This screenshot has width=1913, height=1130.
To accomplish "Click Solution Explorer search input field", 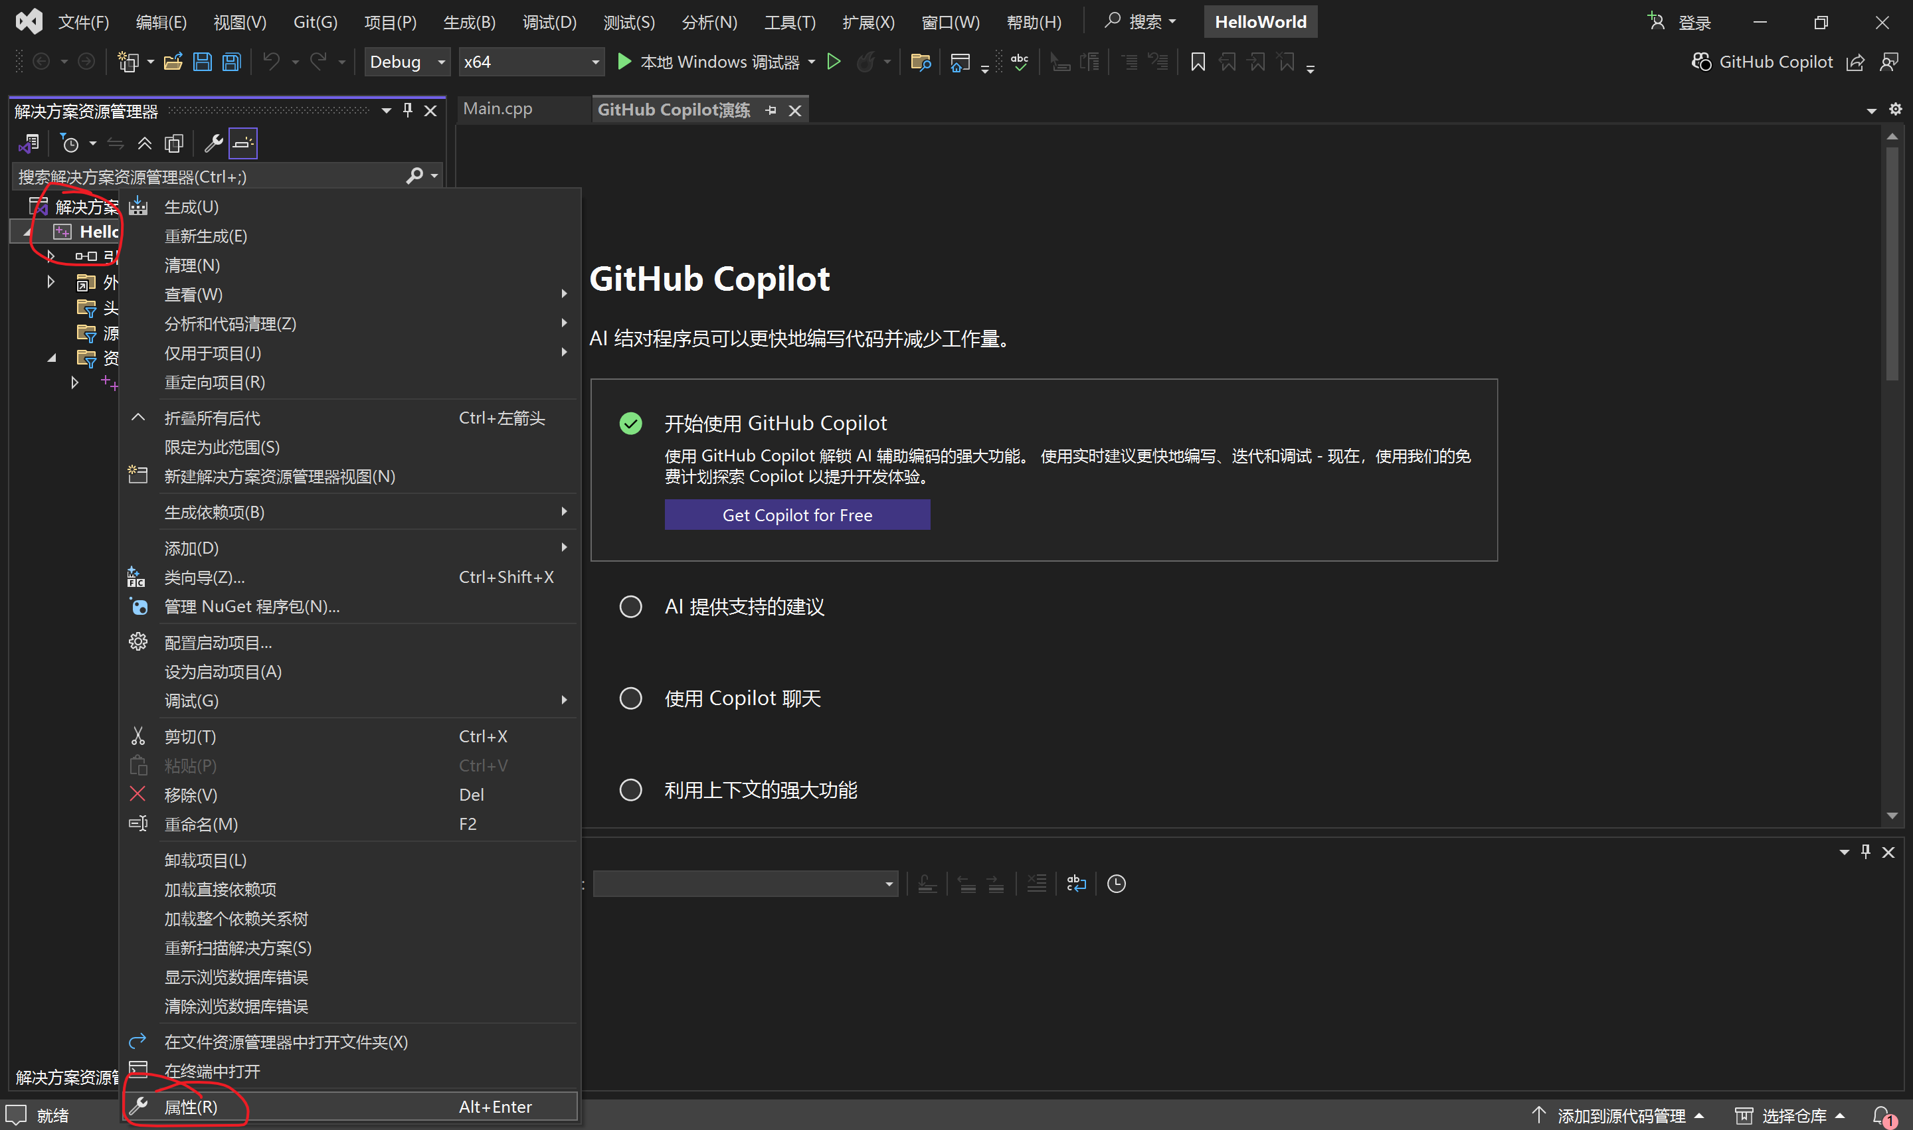I will coord(209,177).
